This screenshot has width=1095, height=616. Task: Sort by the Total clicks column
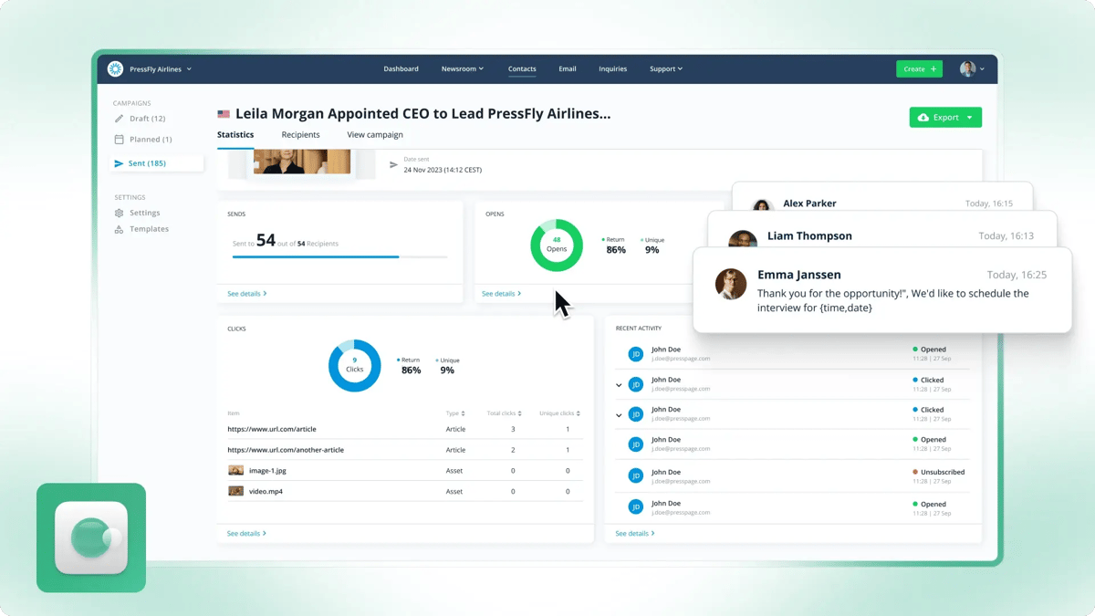[505, 413]
